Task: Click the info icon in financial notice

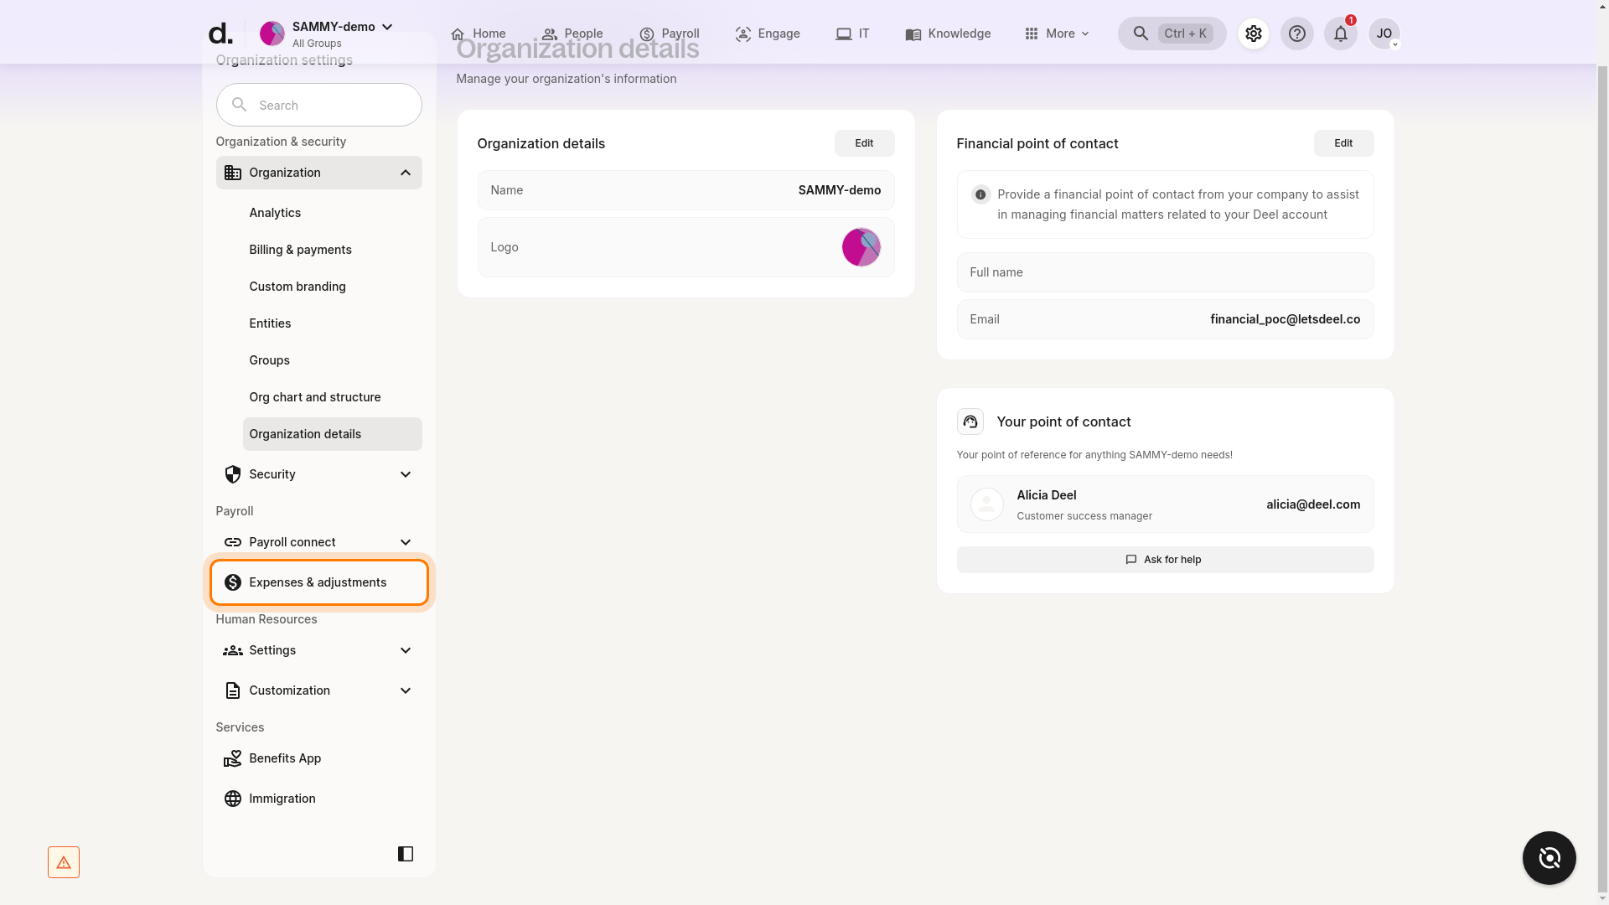Action: 980,194
